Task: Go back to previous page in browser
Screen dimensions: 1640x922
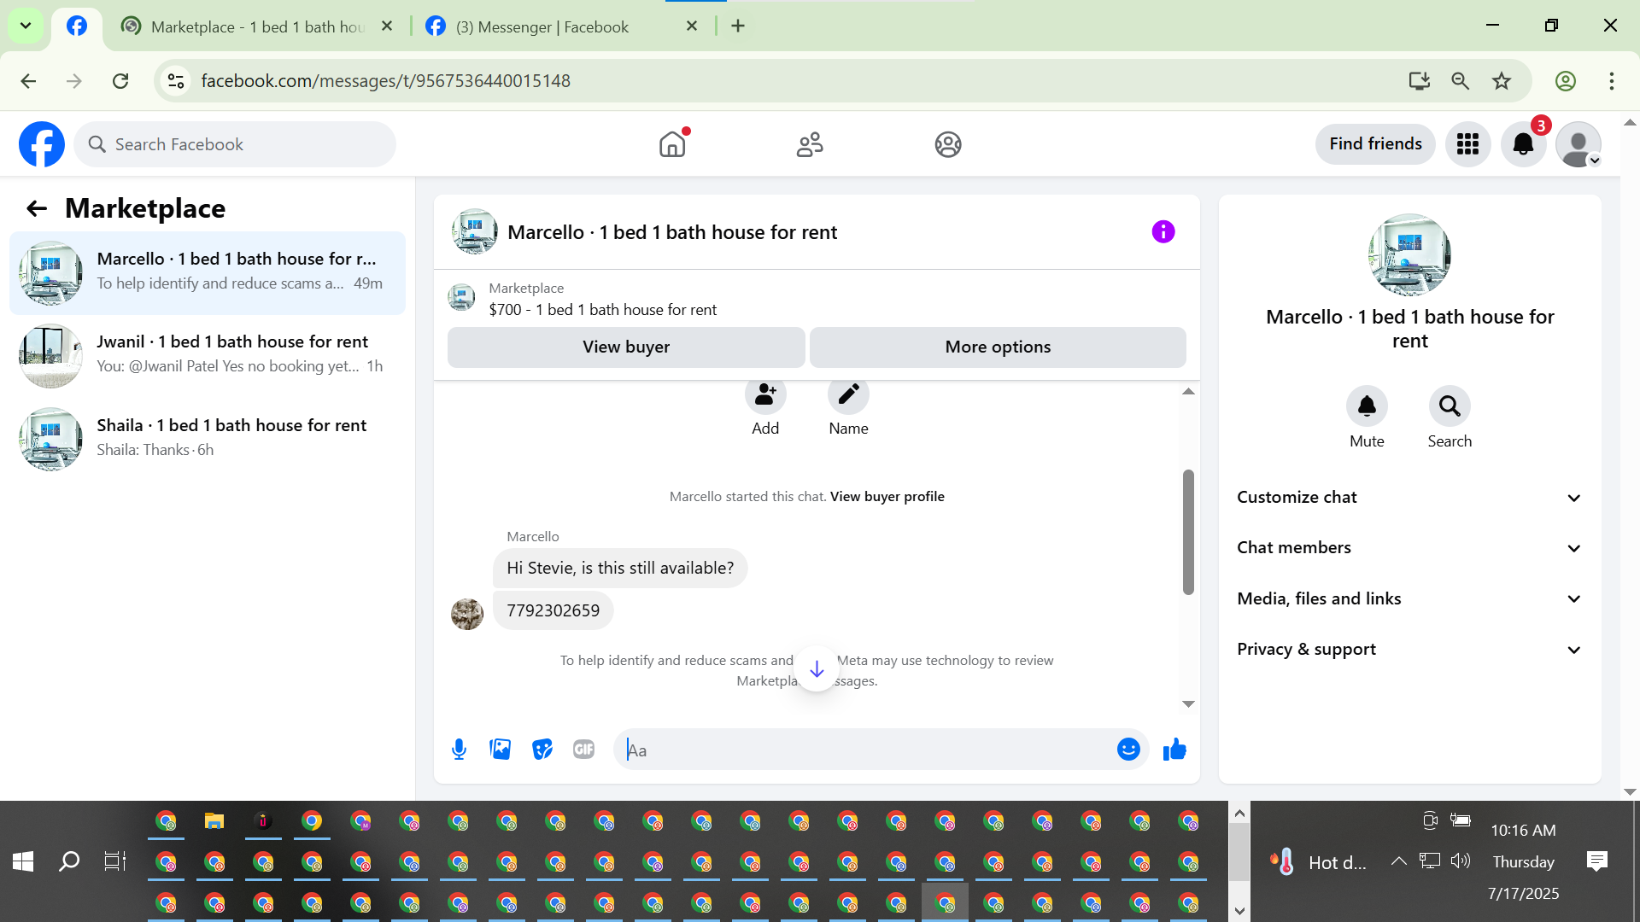Action: click(x=28, y=81)
